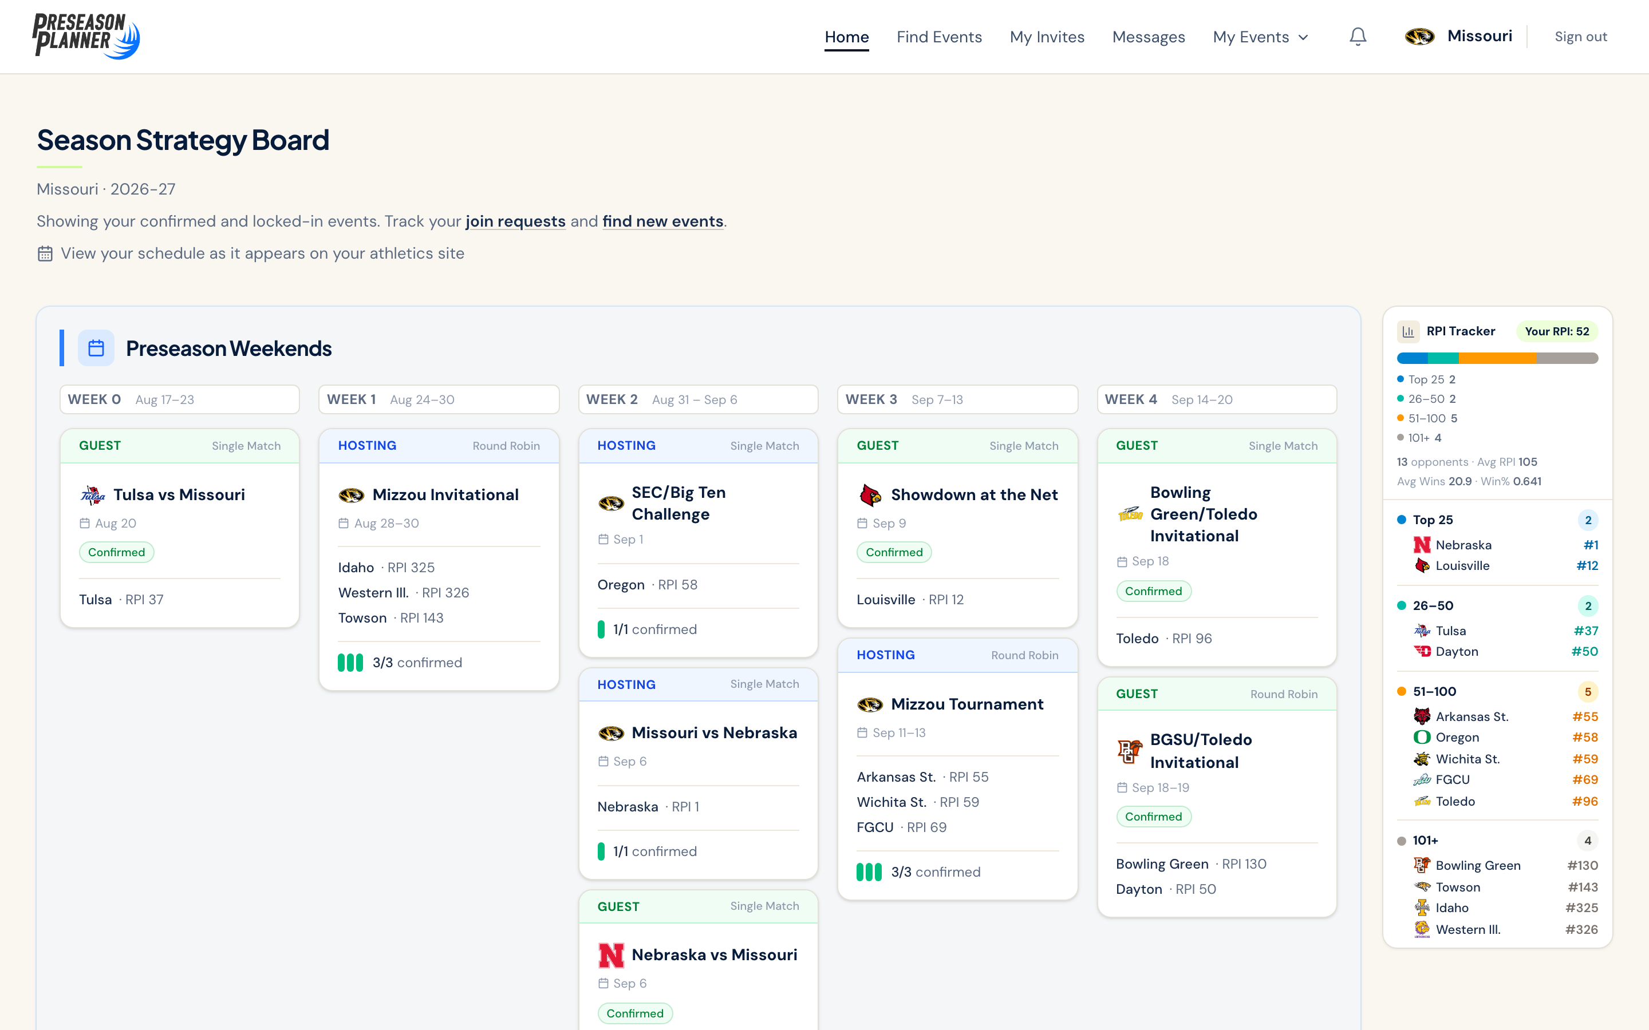Click the Bowling Green logo in RPI Tracker
Viewport: 1649px width, 1030px height.
(x=1422, y=865)
